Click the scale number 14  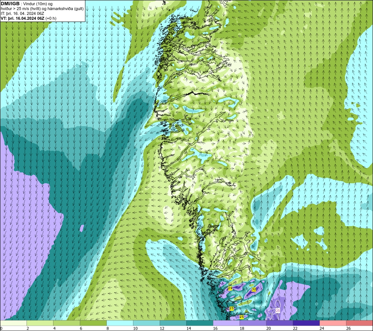tap(189, 328)
